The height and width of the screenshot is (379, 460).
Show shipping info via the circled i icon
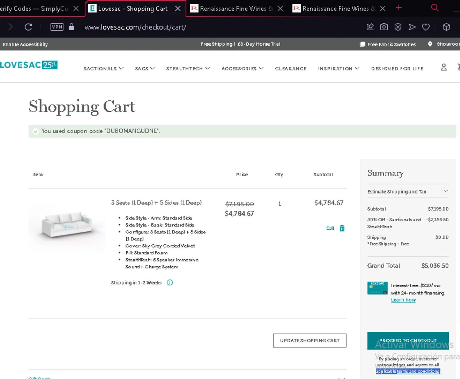coord(170,283)
